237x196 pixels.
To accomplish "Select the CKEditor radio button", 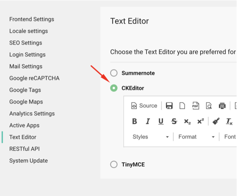I will pos(114,88).
